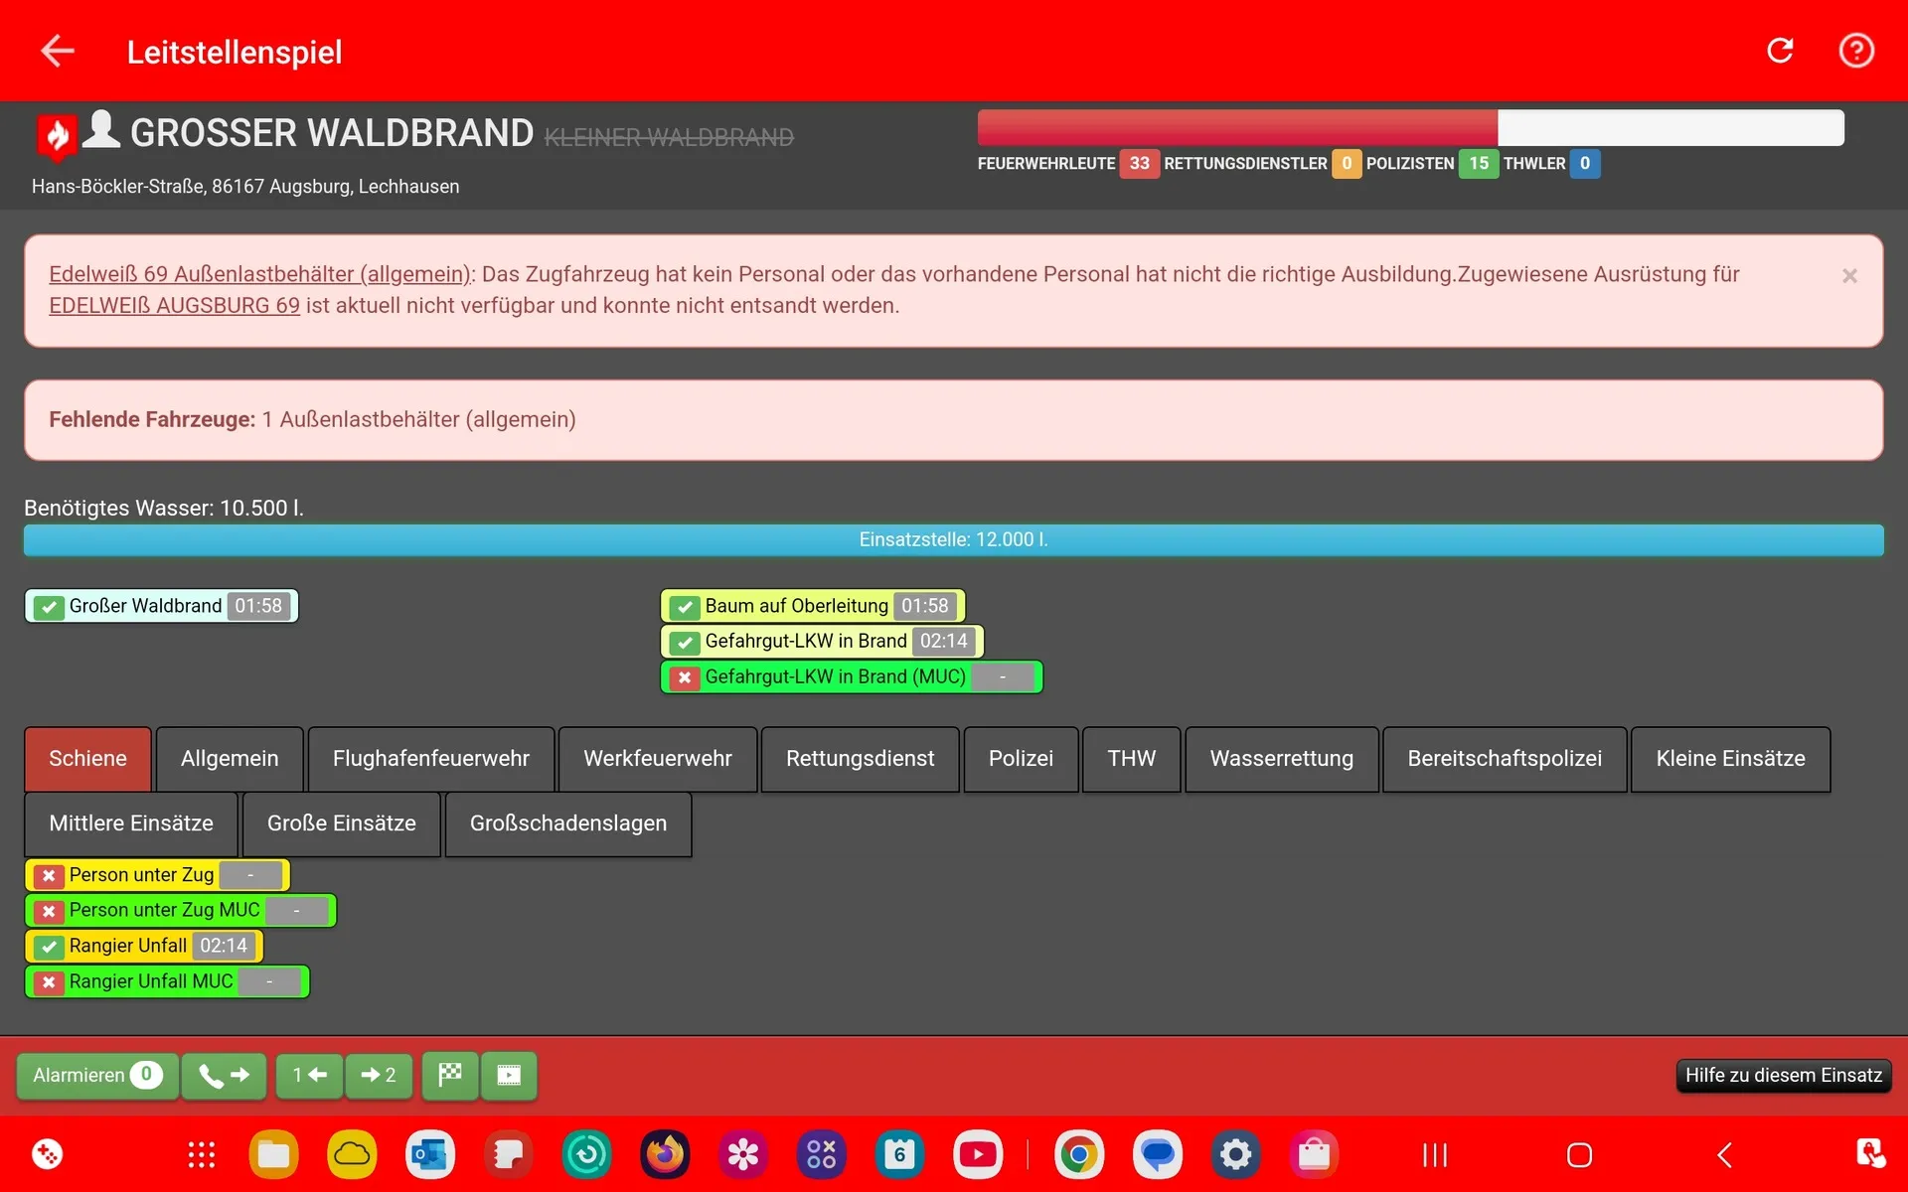Switch to the Schiene tab
1908x1192 pixels.
(87, 759)
